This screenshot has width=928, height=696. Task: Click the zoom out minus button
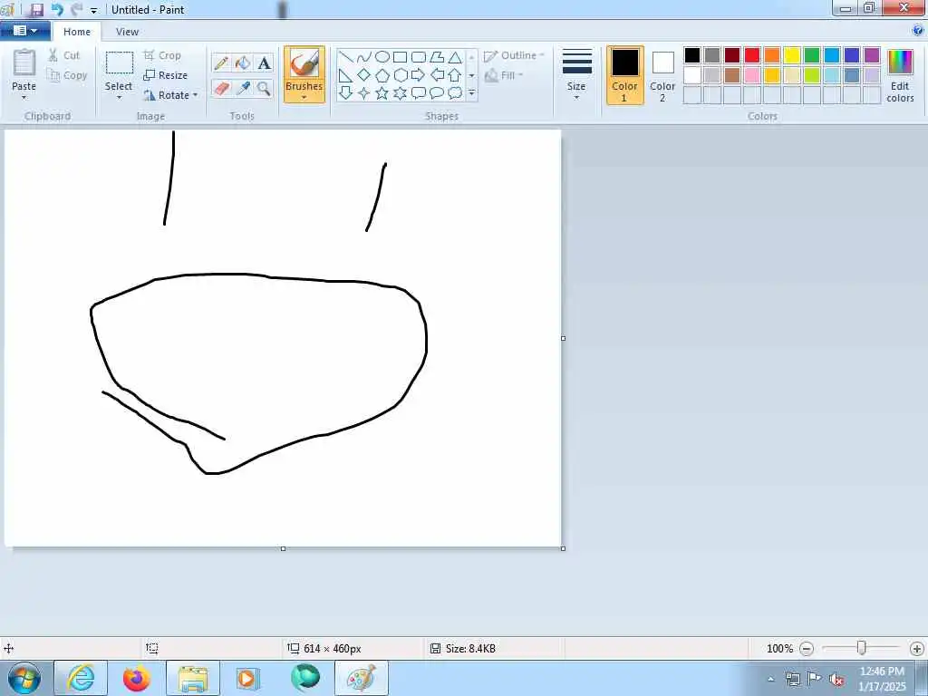click(806, 649)
